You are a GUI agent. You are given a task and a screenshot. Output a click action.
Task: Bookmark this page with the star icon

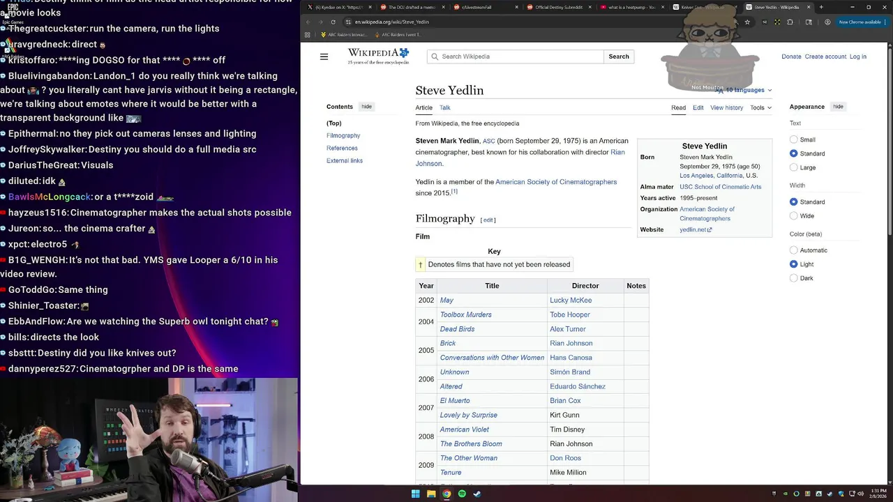(x=747, y=22)
